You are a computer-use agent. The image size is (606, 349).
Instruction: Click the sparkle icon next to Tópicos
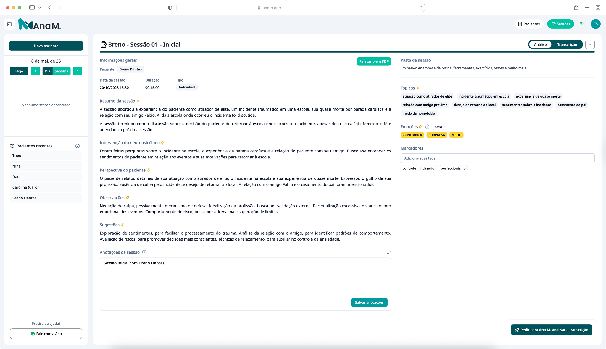coord(418,88)
